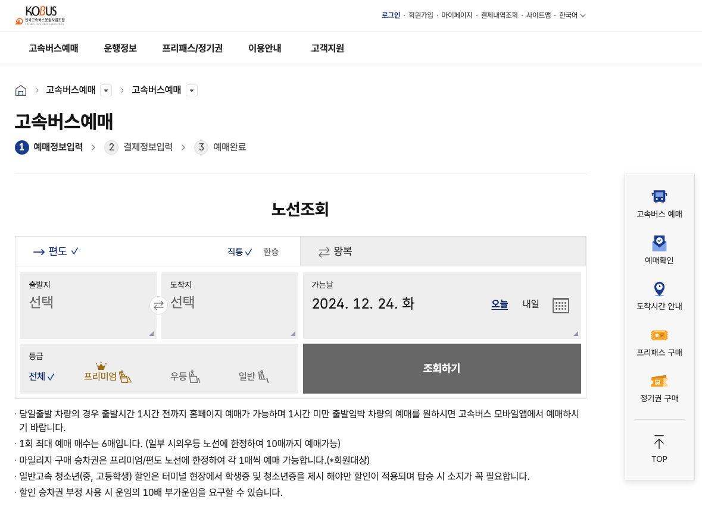This screenshot has height=525, width=702.
Task: Click the TOP arrow in the sidebar
Action: pos(659,449)
